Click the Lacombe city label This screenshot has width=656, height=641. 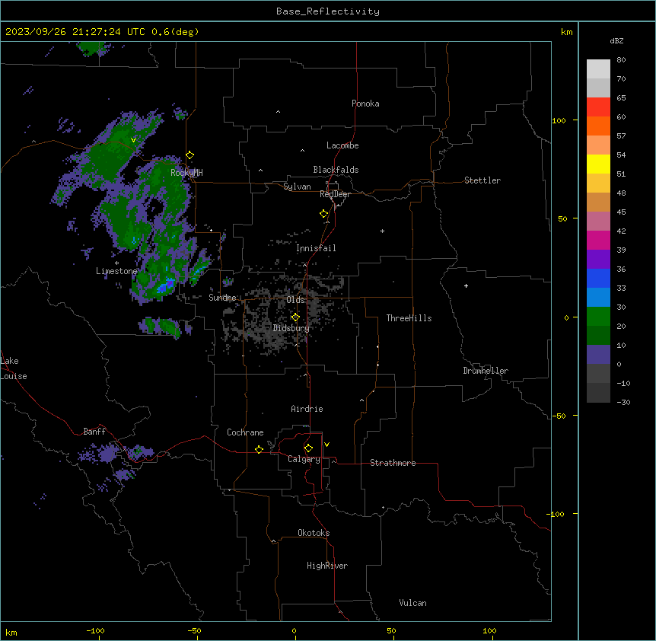click(x=342, y=145)
